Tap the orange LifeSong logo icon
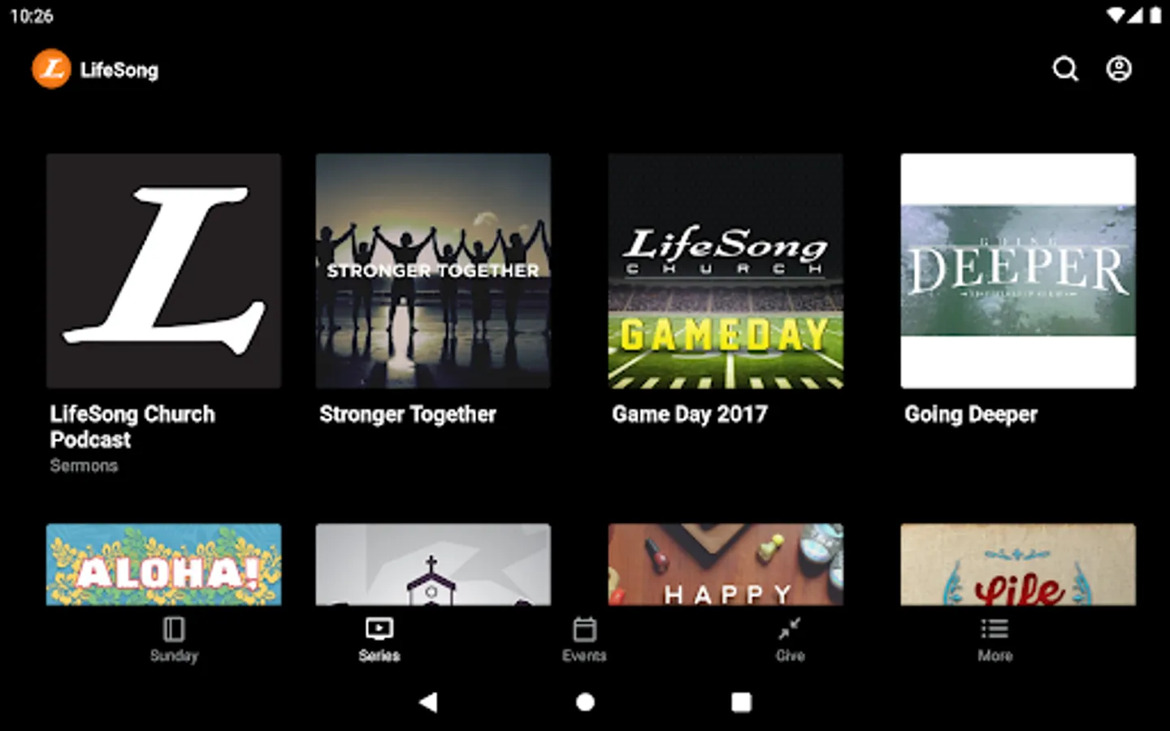The width and height of the screenshot is (1170, 731). (51, 69)
